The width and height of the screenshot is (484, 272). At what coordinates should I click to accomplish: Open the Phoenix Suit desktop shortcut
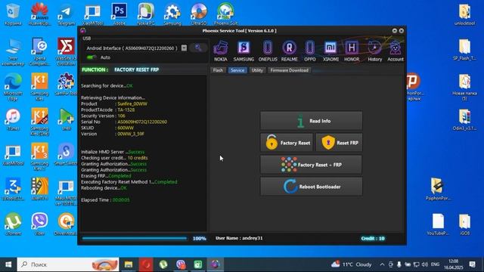(225, 14)
